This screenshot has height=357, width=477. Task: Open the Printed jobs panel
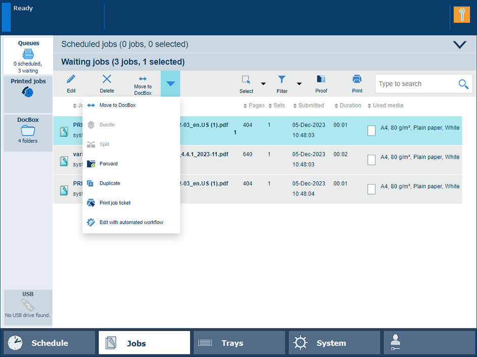[28, 89]
